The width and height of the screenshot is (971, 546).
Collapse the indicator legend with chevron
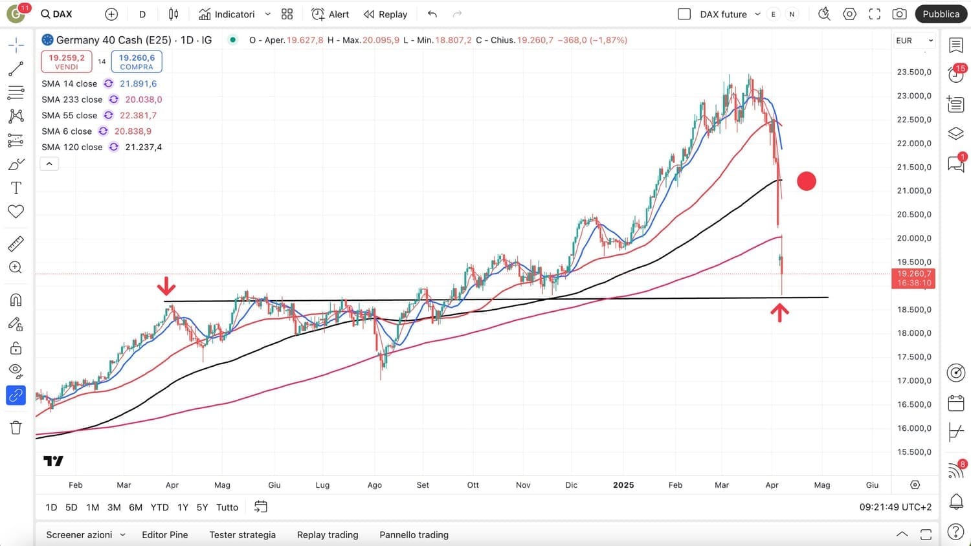click(49, 164)
